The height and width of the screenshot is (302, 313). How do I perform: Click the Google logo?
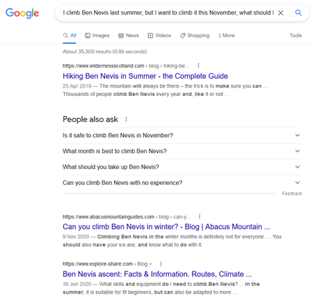[x=22, y=13]
